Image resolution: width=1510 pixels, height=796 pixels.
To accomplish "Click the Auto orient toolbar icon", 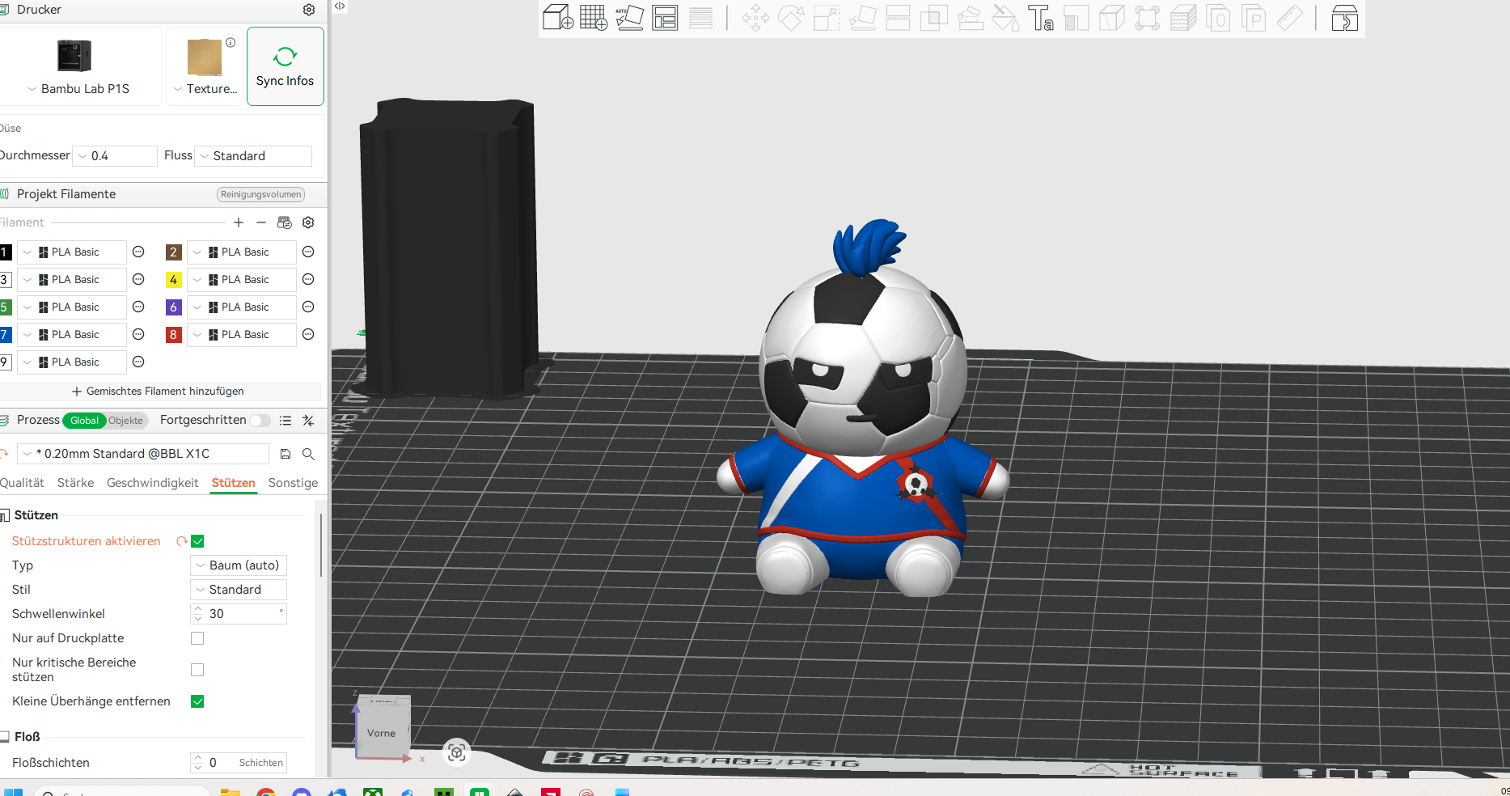I will click(x=629, y=18).
